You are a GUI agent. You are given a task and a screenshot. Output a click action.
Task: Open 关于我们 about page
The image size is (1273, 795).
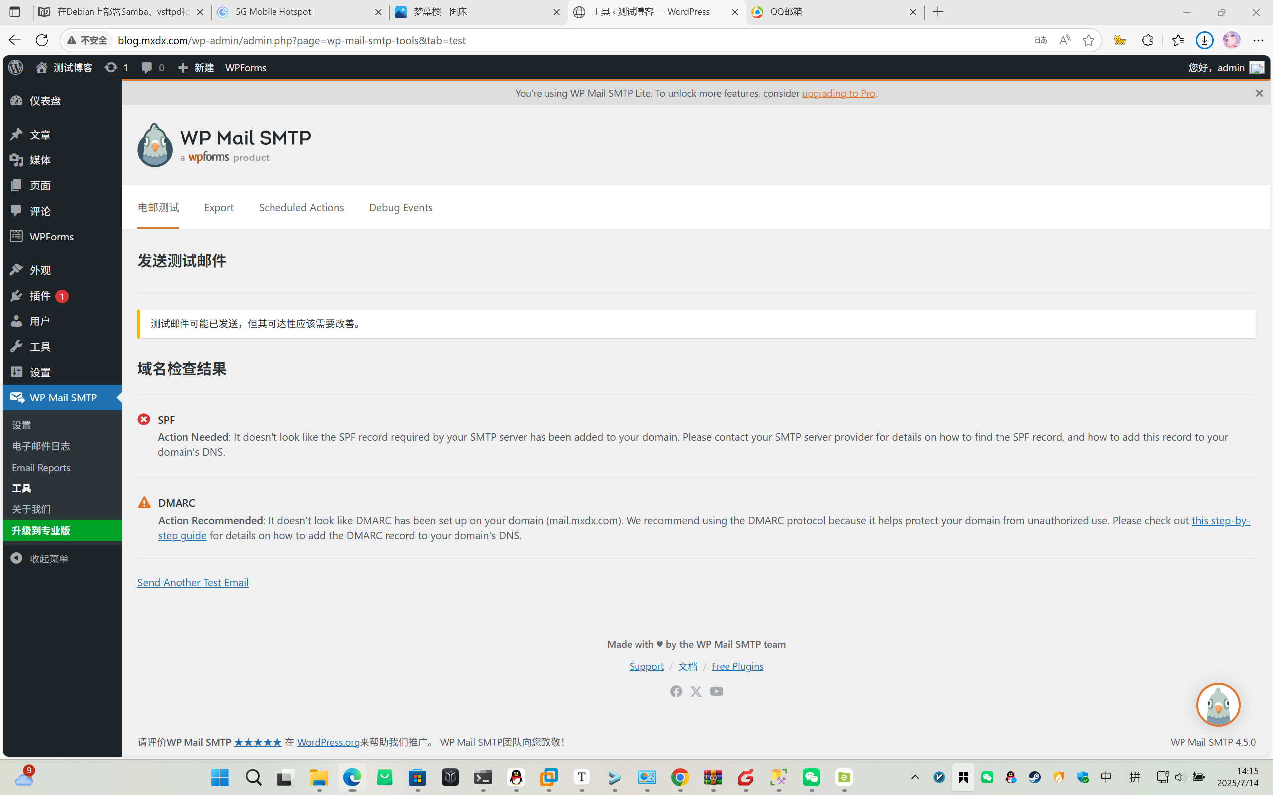31,509
